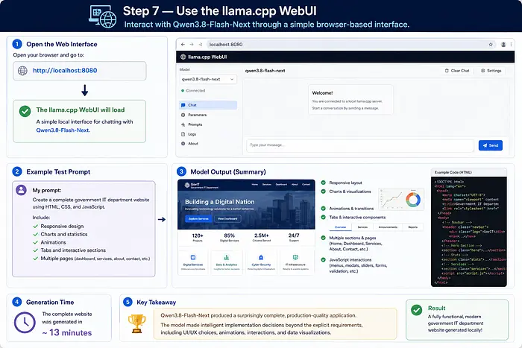Click the browser back arrow
The image size is (522, 348).
[x=183, y=44]
